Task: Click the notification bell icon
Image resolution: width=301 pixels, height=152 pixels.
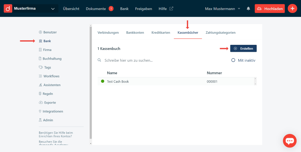Action: click(x=248, y=9)
